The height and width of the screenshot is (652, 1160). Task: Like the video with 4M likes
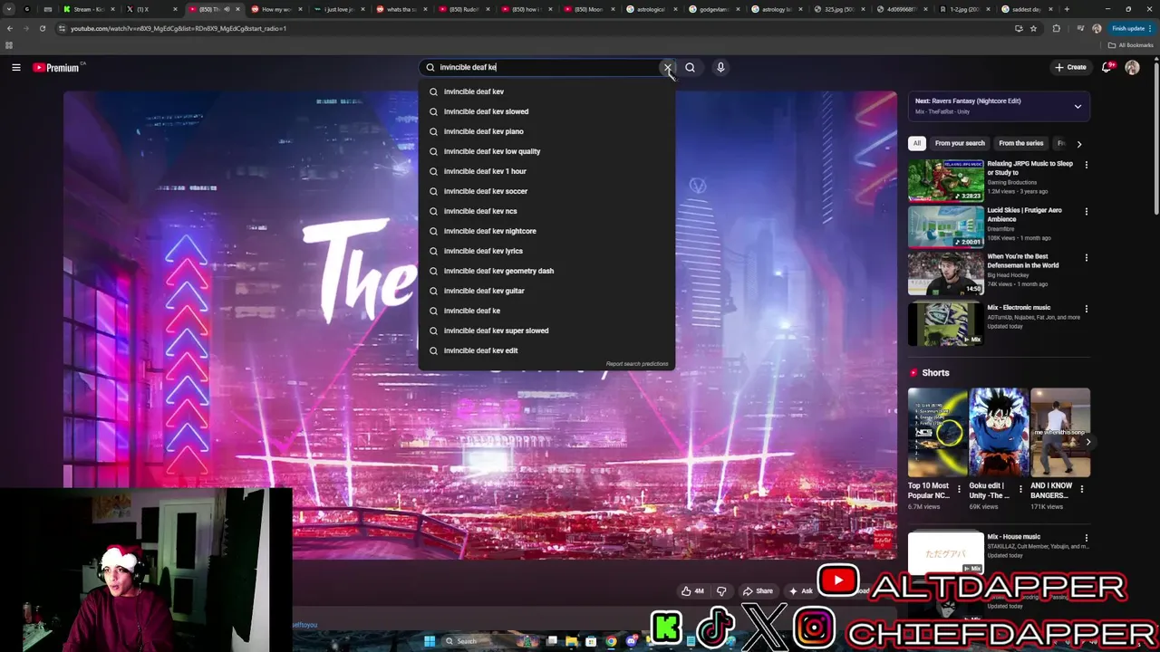[x=692, y=591]
